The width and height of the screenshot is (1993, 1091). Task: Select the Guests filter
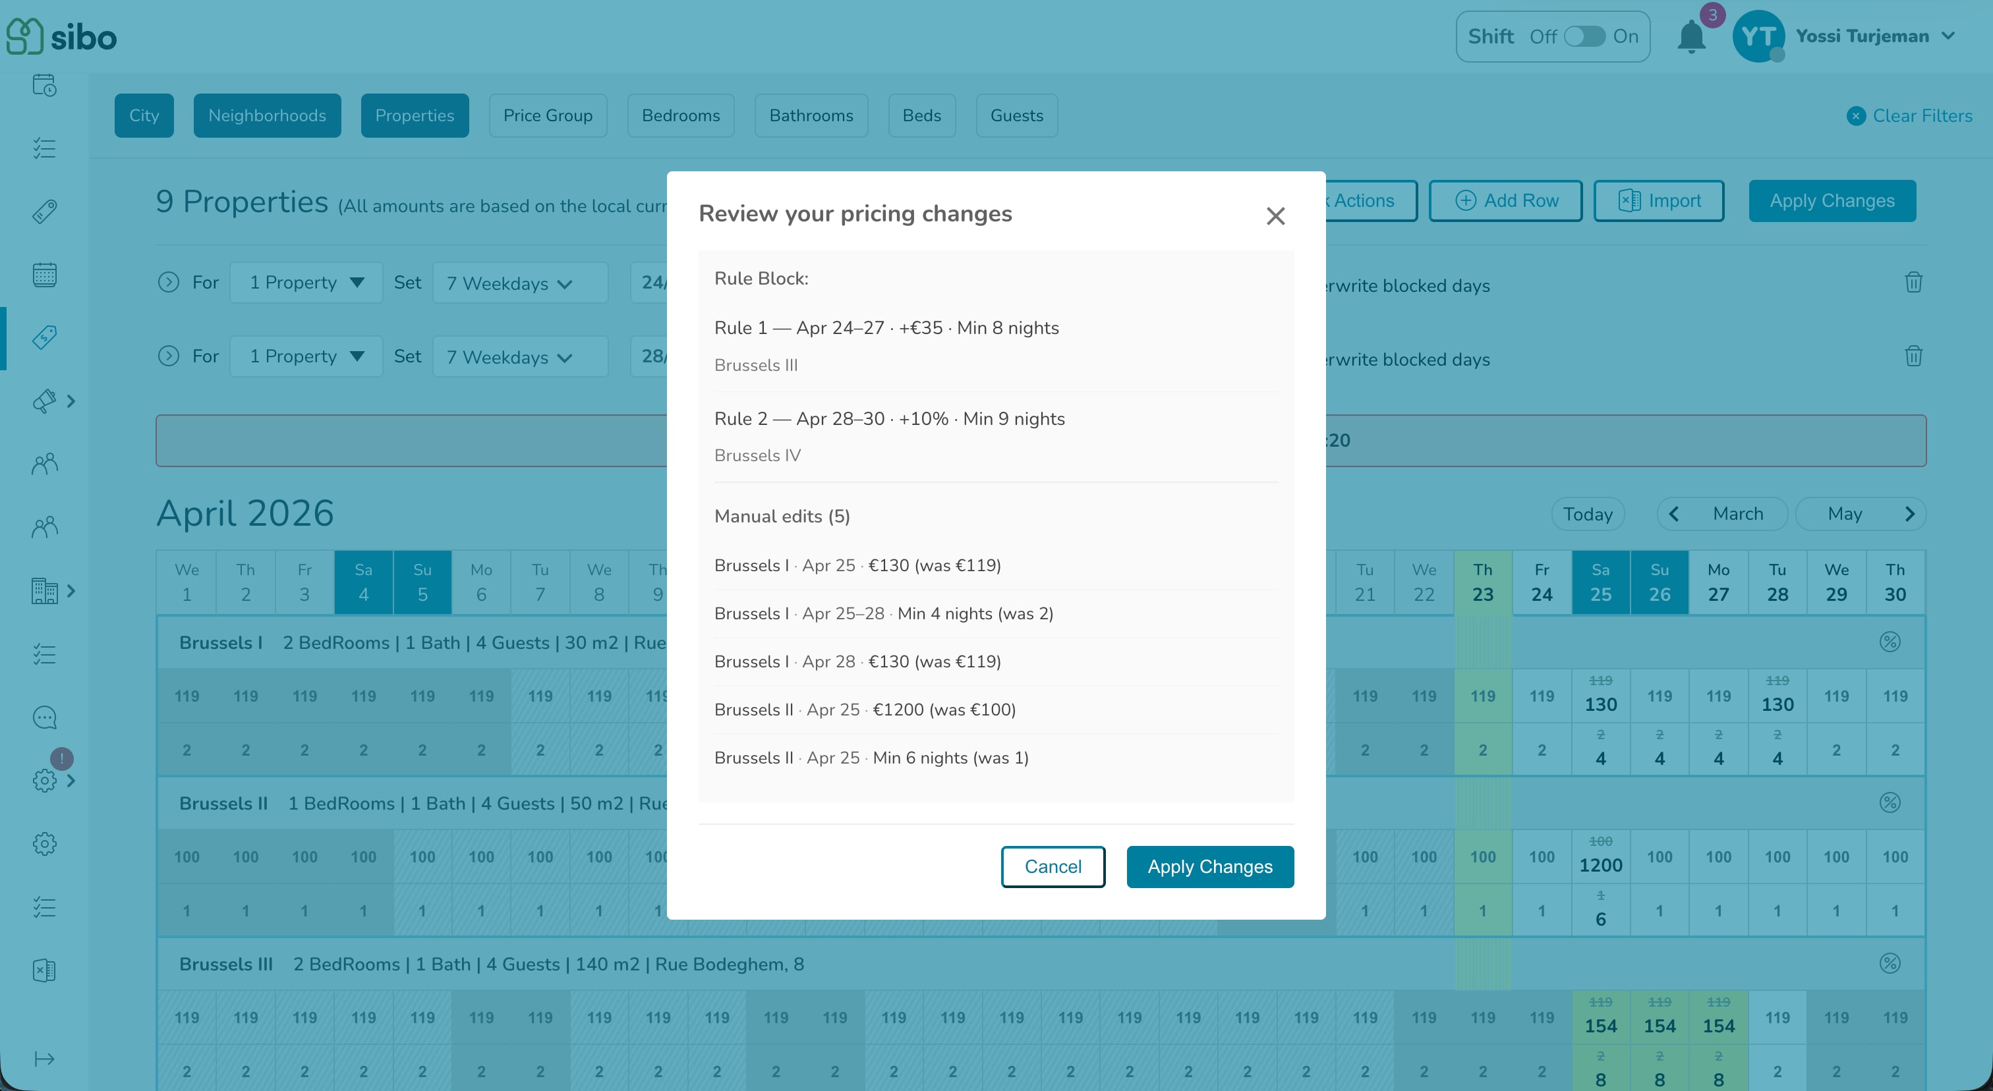(x=1017, y=115)
